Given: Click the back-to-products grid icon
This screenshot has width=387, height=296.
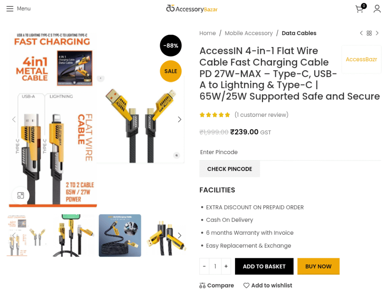Looking at the screenshot, I should 369,33.
